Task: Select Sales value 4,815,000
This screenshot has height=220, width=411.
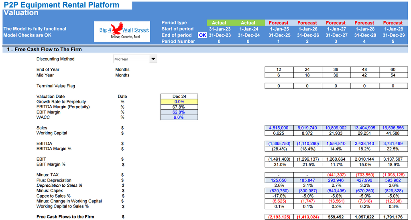Action: [x=279, y=128]
